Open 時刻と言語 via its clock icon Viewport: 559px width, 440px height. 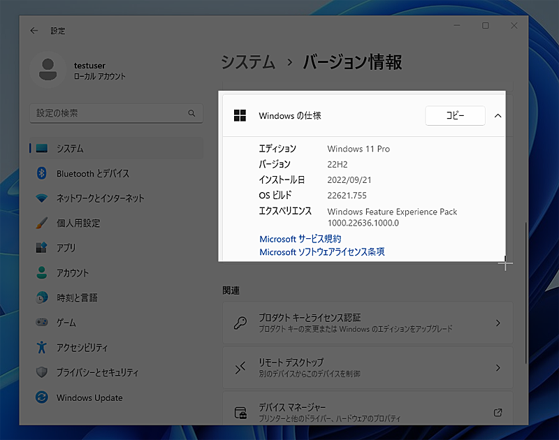[43, 298]
